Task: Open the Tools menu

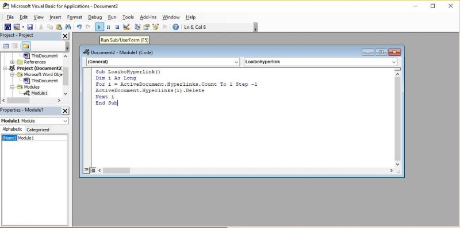Action: [x=128, y=17]
